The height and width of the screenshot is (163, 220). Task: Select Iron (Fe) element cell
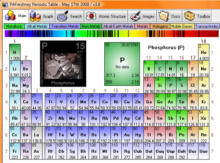click(94, 102)
